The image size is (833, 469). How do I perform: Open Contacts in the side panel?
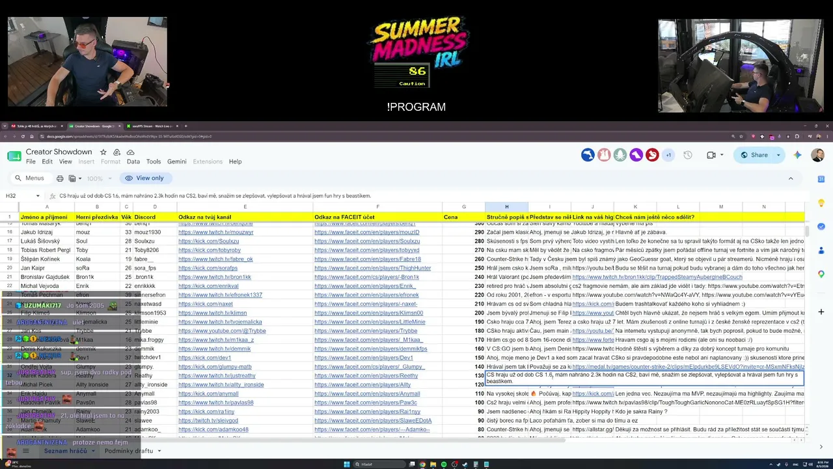(x=821, y=250)
